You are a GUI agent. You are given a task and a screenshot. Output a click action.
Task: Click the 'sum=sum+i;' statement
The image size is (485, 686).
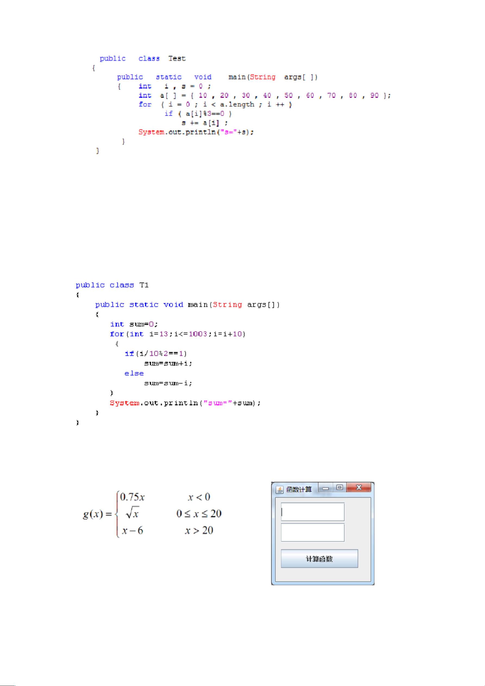[x=168, y=364]
